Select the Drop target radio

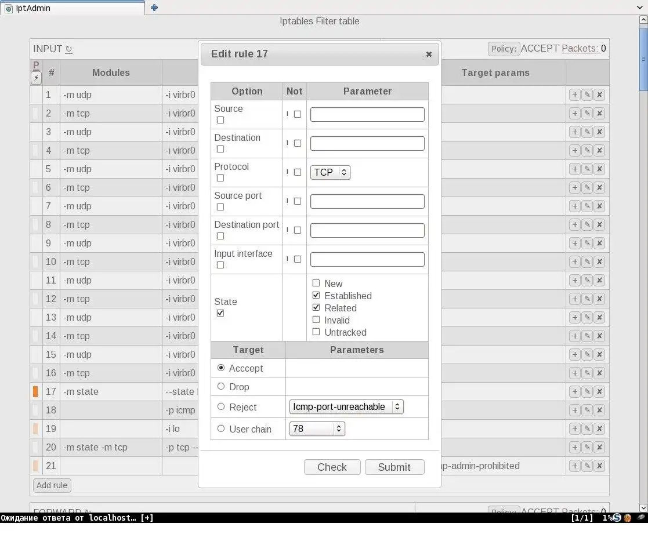click(x=221, y=386)
